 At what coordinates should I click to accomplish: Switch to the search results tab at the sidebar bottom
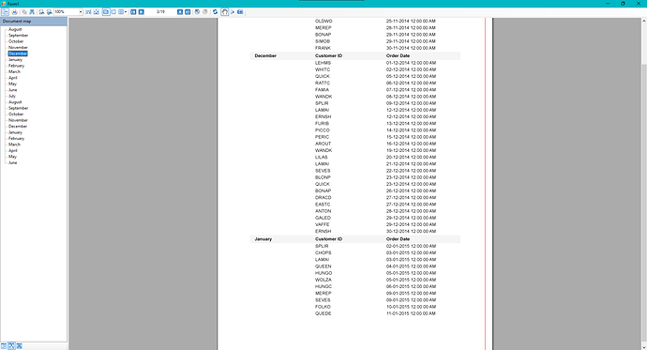[19, 346]
